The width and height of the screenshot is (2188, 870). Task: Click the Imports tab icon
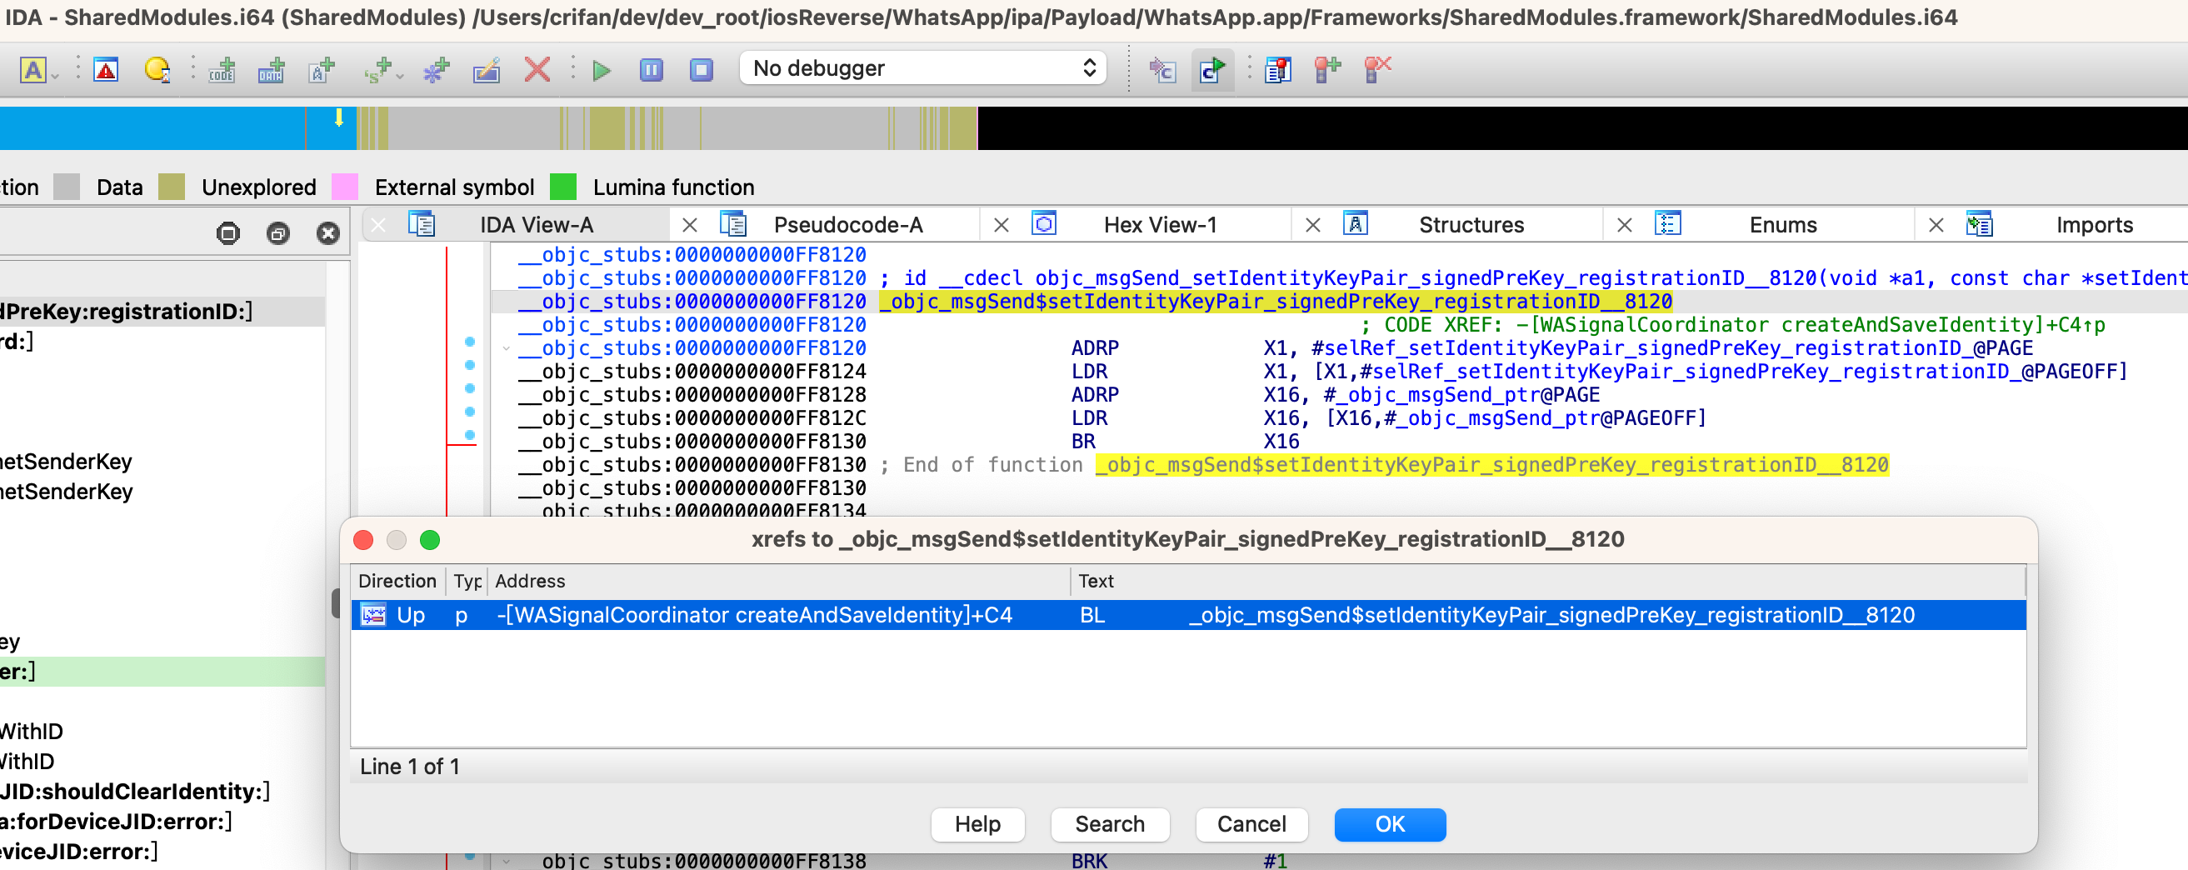point(1979,224)
